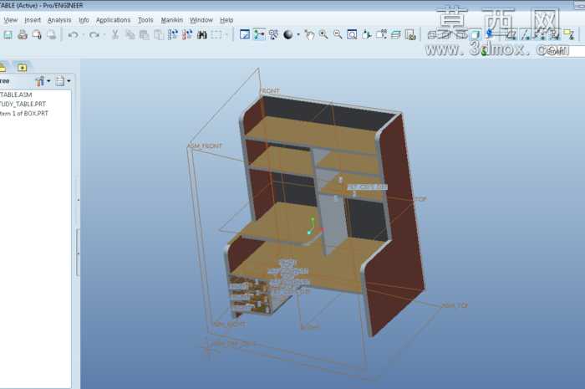Click the ASM_RIGHT datum plane label
Screen dimensions: 585x389
click(x=230, y=324)
